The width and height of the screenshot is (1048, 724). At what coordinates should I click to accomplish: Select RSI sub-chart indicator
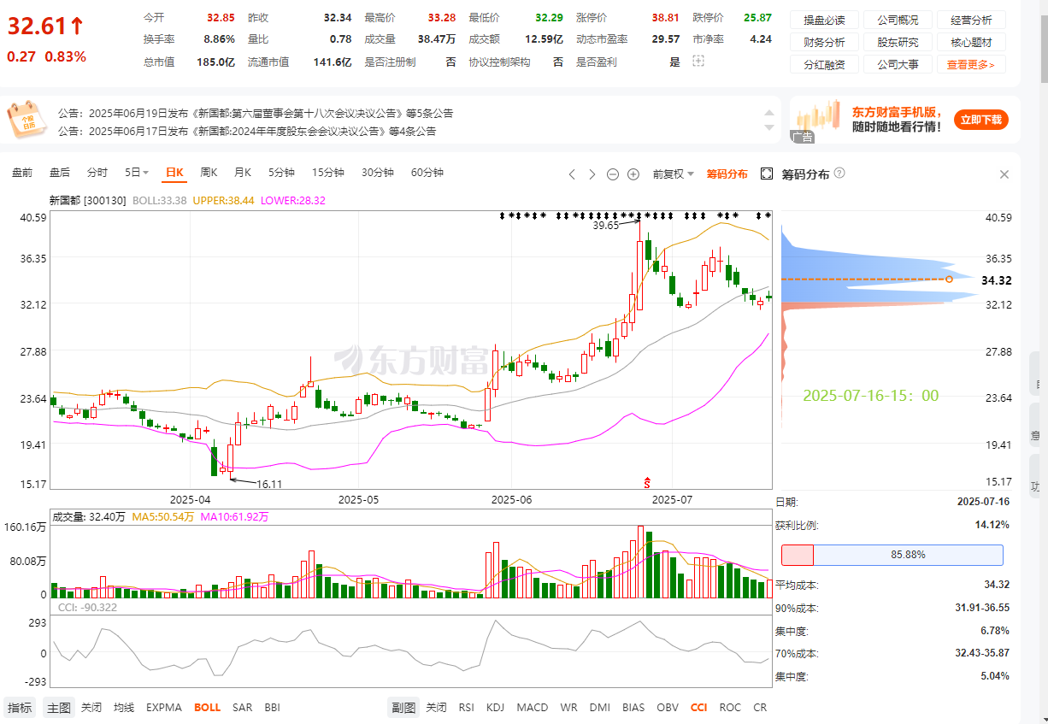click(x=466, y=708)
